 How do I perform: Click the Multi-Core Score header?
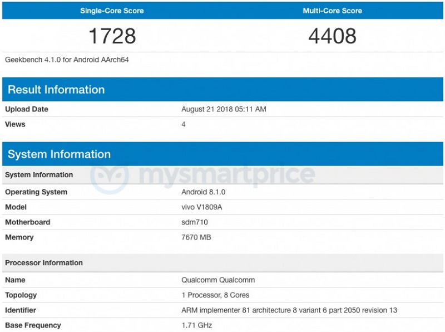(x=332, y=11)
